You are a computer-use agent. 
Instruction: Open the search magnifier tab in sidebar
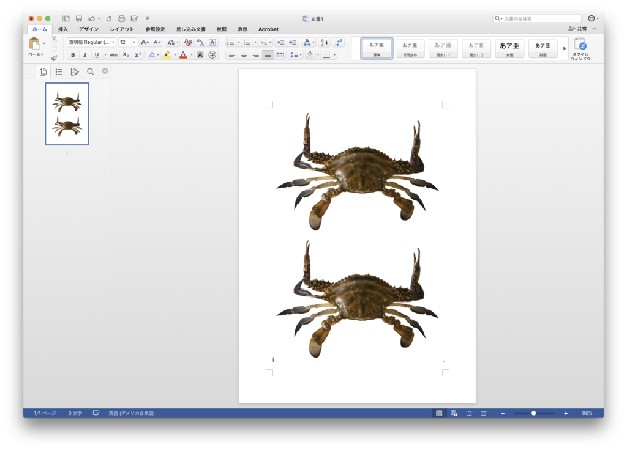[x=91, y=72]
